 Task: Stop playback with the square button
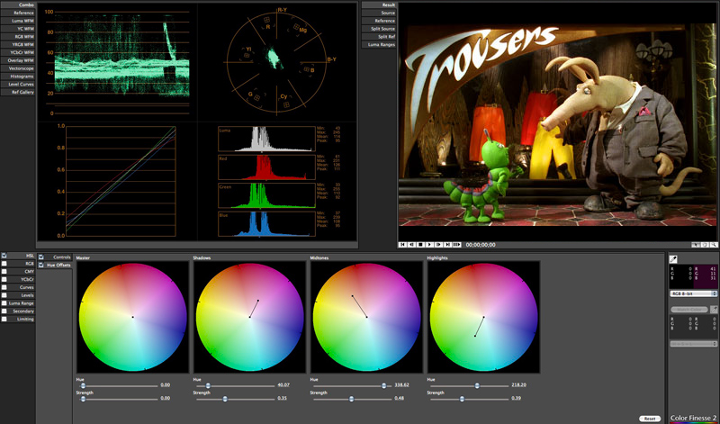click(x=420, y=244)
